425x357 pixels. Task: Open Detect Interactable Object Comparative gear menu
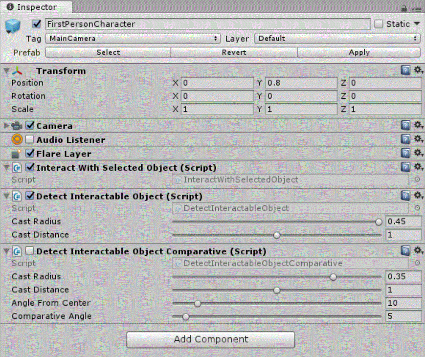(x=418, y=250)
